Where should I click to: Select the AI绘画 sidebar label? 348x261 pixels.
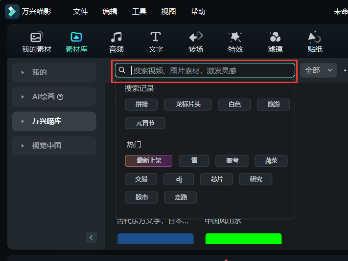43,97
